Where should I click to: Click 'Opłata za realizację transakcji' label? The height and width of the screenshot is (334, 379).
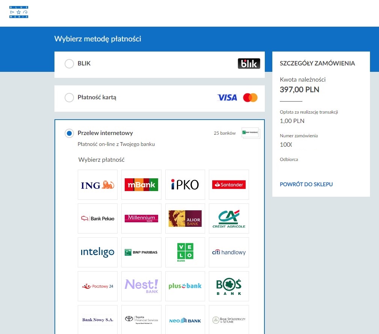[x=309, y=112]
